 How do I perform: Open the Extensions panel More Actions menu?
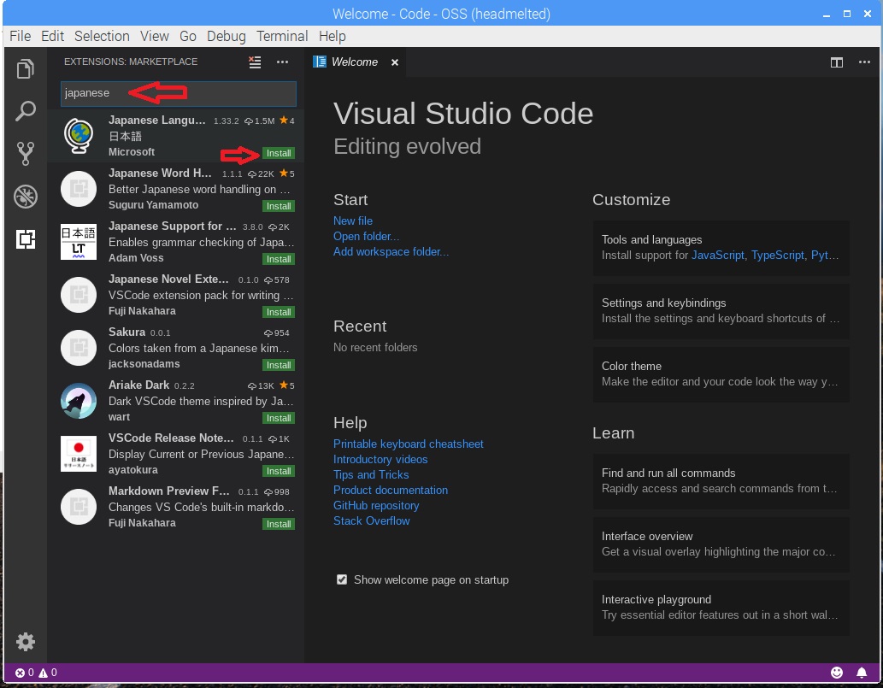[x=282, y=62]
